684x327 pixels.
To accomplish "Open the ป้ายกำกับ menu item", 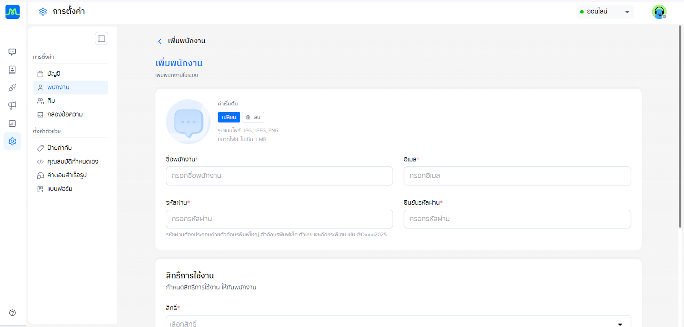I will click(x=71, y=148).
